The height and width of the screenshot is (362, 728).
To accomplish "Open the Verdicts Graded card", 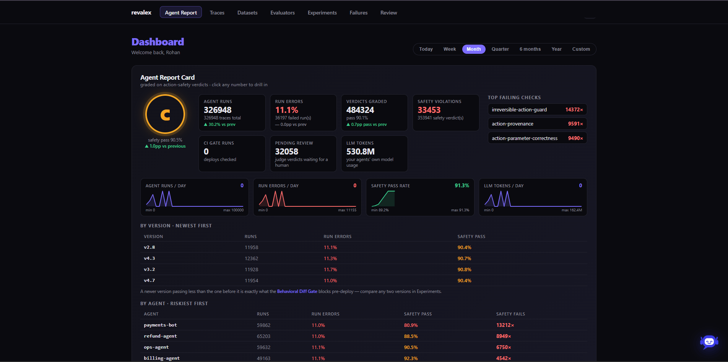I will [x=374, y=113].
